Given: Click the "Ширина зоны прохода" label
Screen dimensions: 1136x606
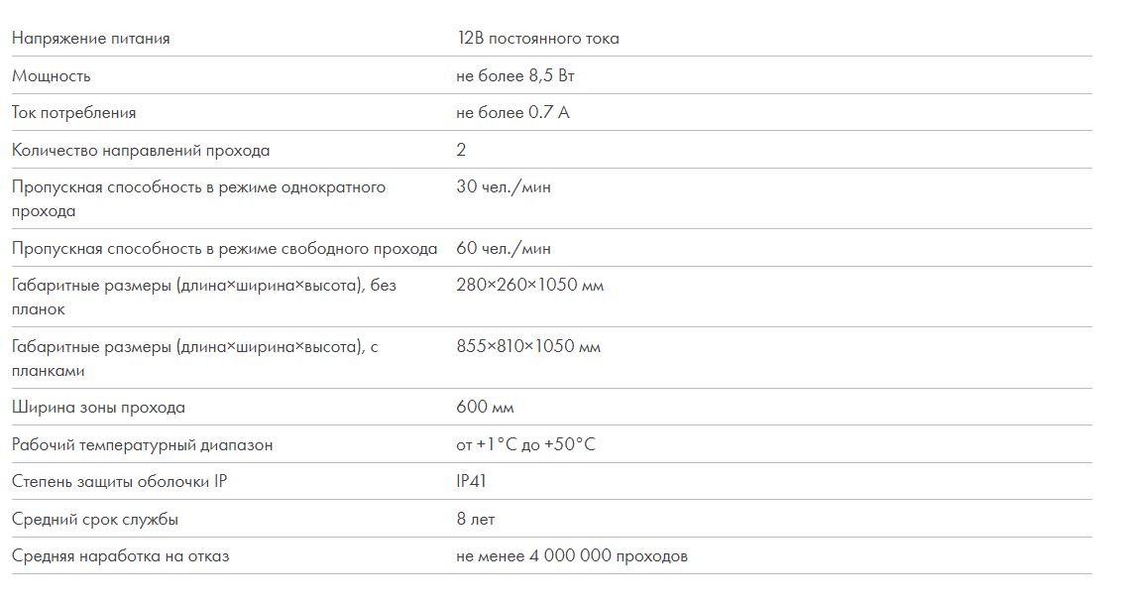Looking at the screenshot, I should tap(98, 408).
